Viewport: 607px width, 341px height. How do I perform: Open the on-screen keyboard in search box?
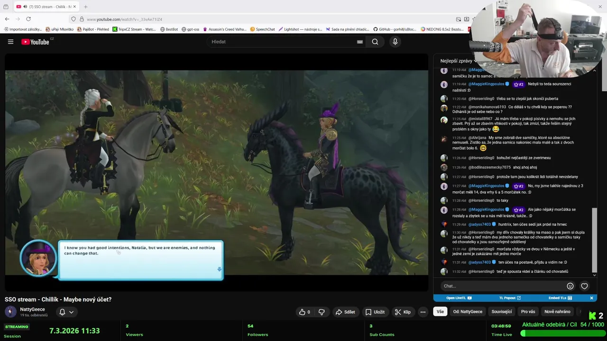point(360,42)
